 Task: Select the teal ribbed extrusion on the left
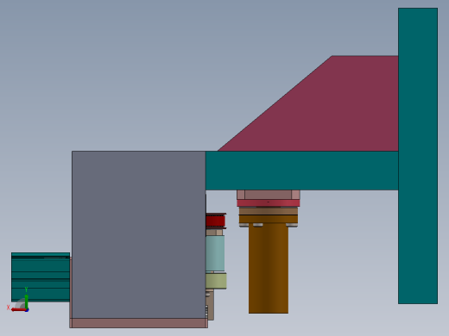(x=41, y=277)
